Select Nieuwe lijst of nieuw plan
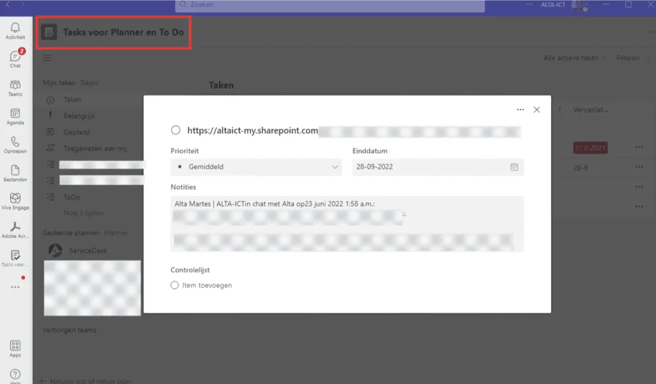 click(90, 380)
